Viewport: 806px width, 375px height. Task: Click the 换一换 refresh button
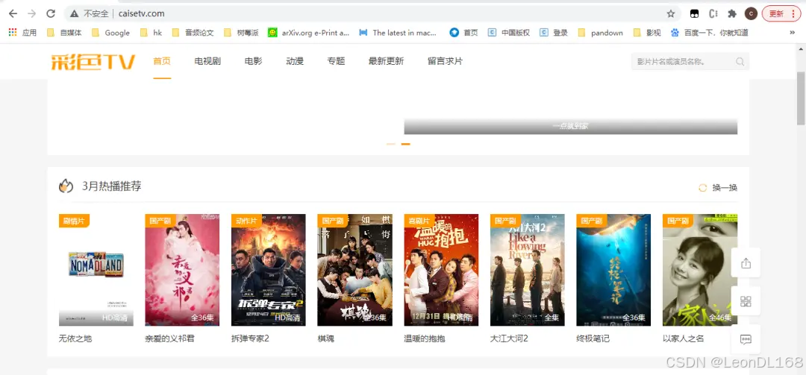[718, 188]
